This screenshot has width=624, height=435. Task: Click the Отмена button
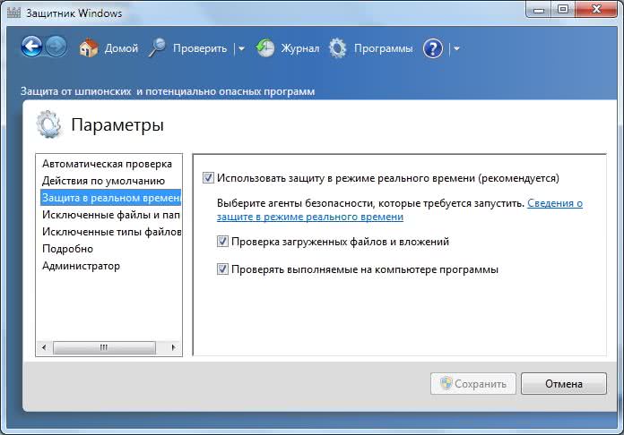tap(564, 383)
